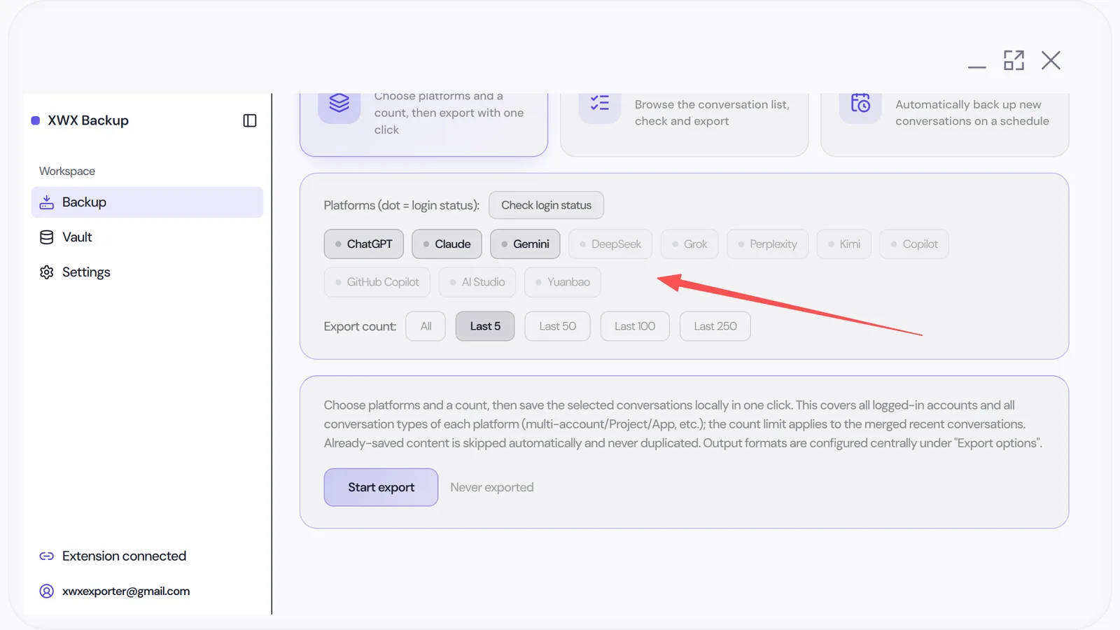
Task: Click the Platforms login status label
Action: click(x=402, y=205)
